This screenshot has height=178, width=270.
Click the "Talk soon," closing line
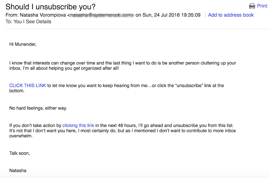click(x=20, y=153)
